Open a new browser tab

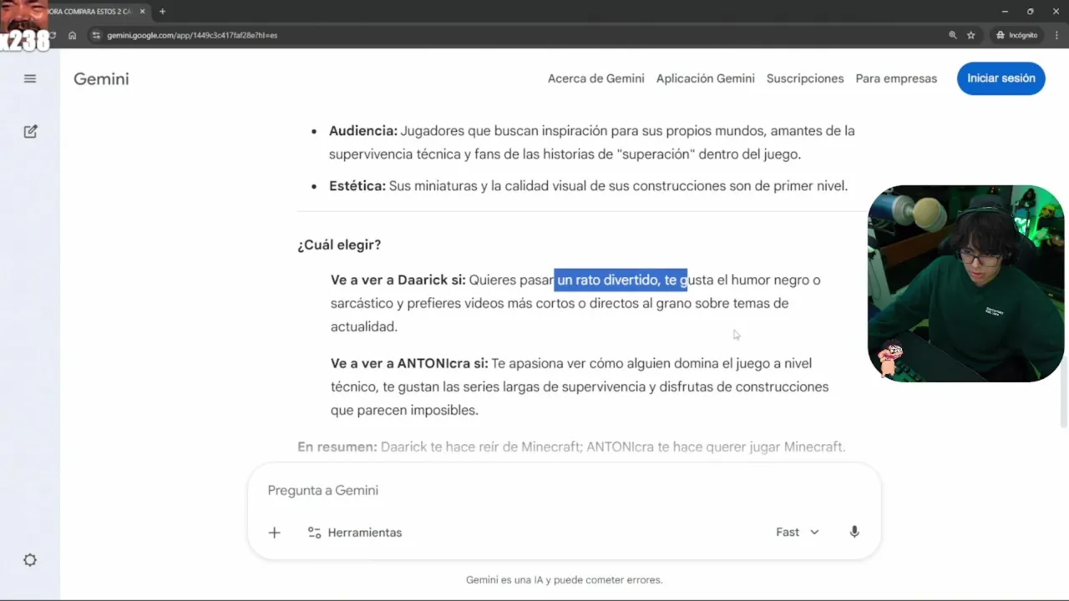coord(162,12)
